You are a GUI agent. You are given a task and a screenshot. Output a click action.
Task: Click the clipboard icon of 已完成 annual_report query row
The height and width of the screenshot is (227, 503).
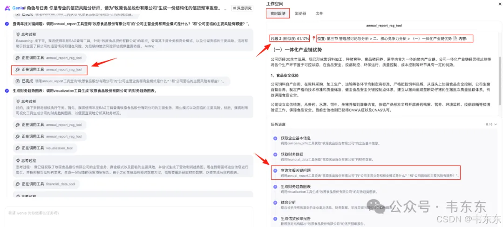18,81
